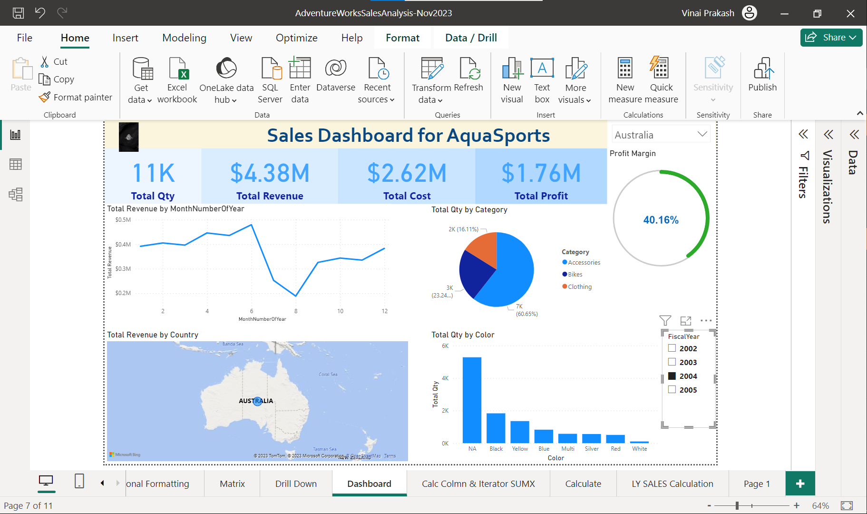Select the Clothing legend color marker
The width and height of the screenshot is (867, 514).
(x=565, y=287)
